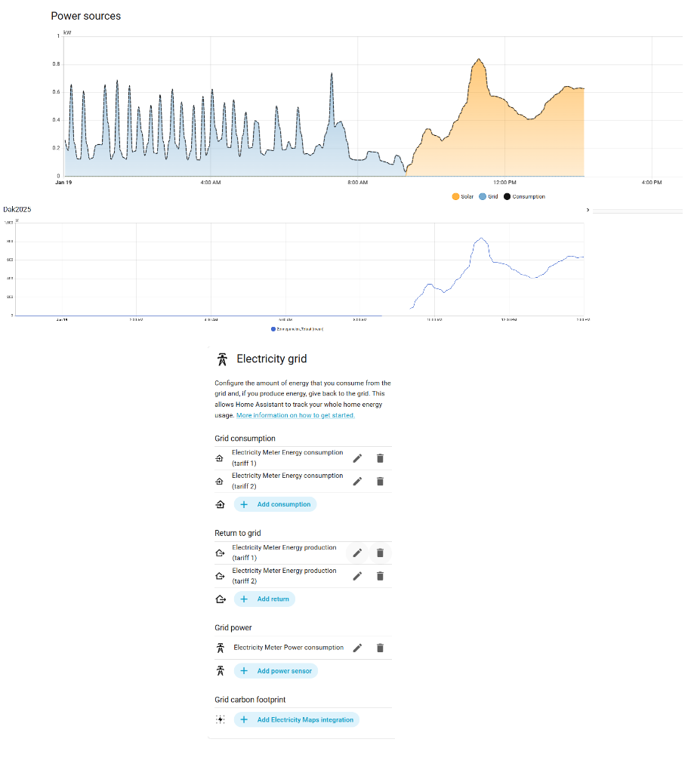Click the return icon for production tariff 1

pyautogui.click(x=220, y=553)
